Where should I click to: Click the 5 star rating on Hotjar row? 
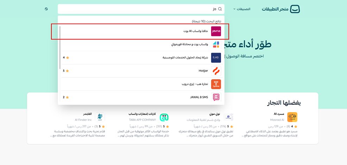coord(66,71)
